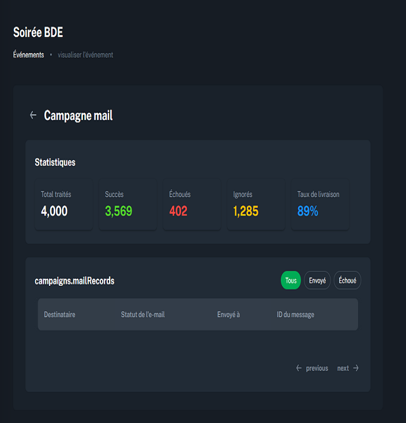
Task: Click the red Échoués value 402
Action: click(178, 211)
